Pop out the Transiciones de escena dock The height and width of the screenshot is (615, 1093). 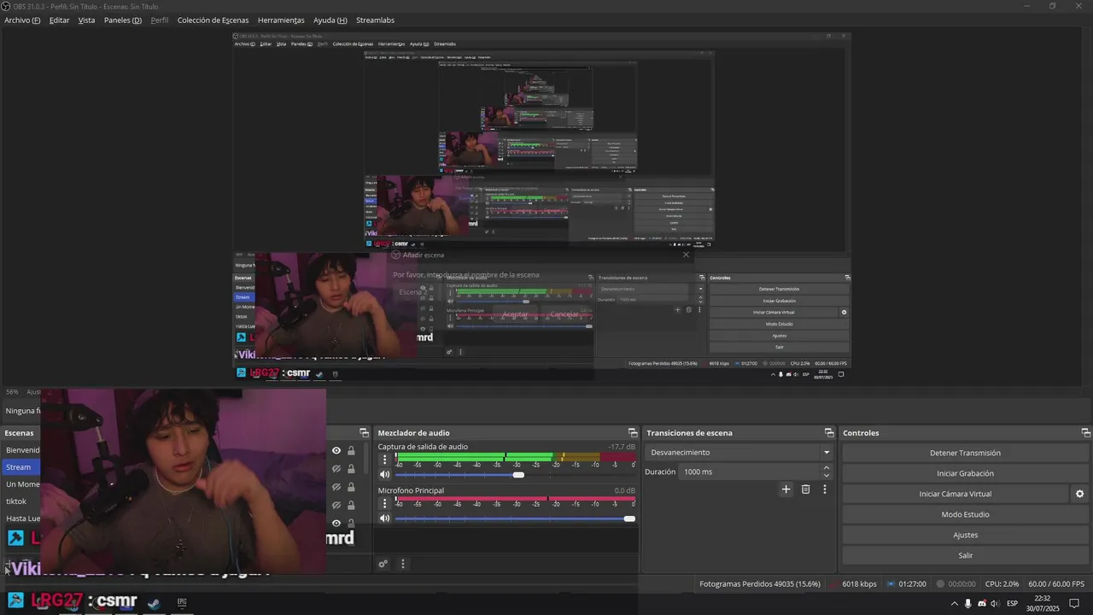click(829, 433)
